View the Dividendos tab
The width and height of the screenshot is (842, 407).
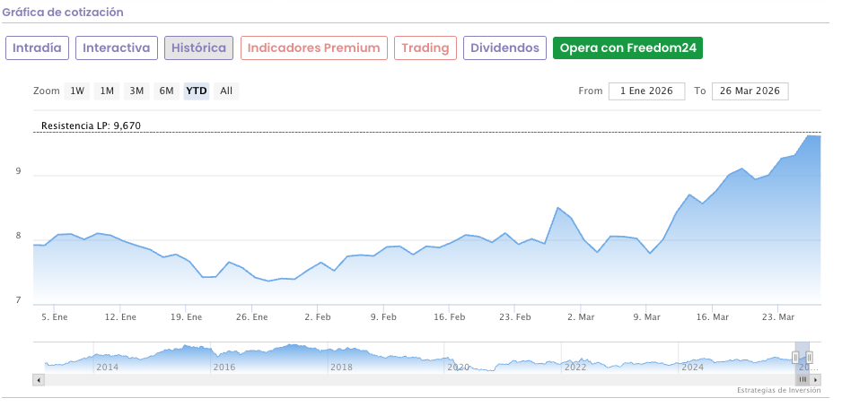(x=505, y=48)
